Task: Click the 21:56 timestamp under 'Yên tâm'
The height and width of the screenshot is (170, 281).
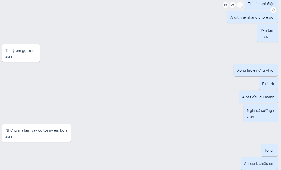Action: tap(264, 37)
